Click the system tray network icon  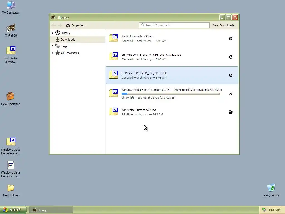(x=264, y=210)
